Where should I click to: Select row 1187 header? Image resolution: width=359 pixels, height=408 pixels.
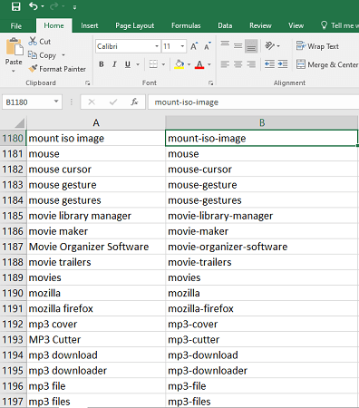pyautogui.click(x=13, y=247)
